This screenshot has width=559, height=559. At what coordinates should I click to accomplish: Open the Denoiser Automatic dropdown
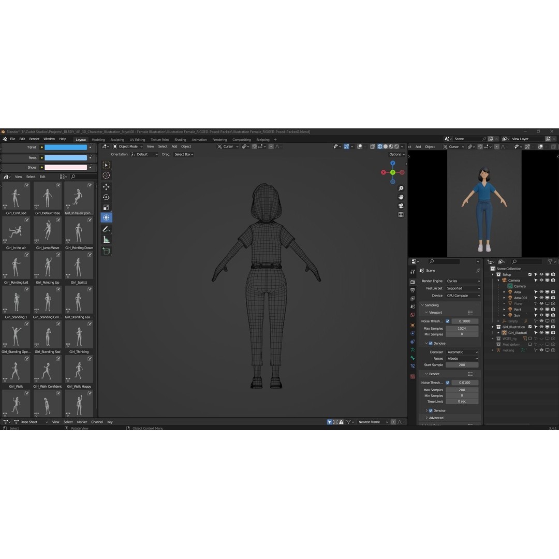(462, 352)
